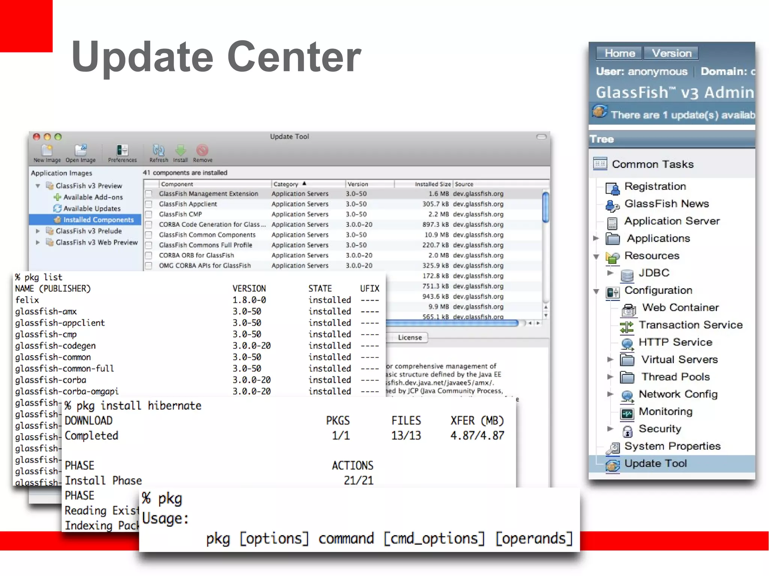Sort by the Category column header

point(308,184)
